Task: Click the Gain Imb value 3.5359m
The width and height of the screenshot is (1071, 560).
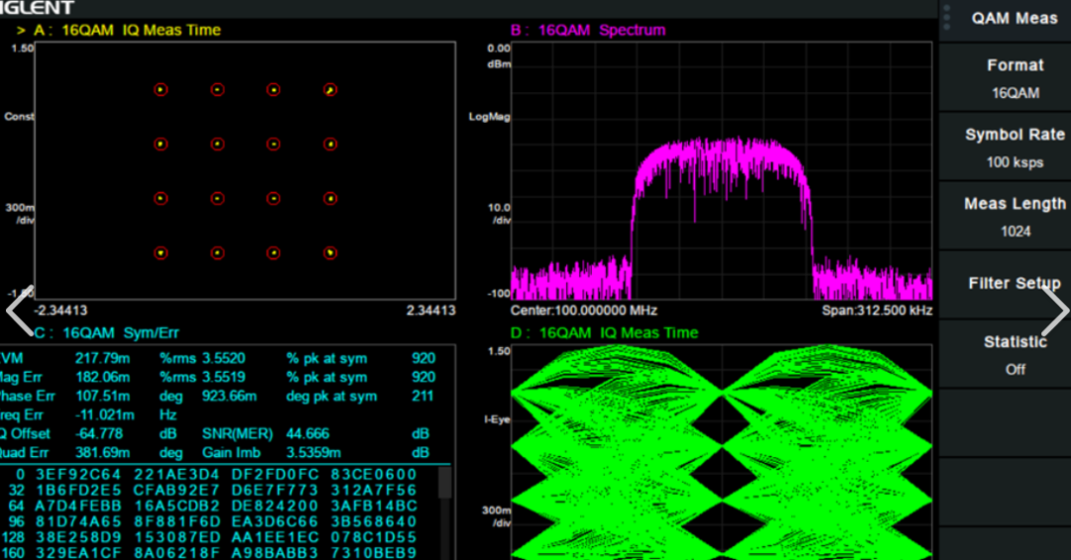Action: [313, 453]
